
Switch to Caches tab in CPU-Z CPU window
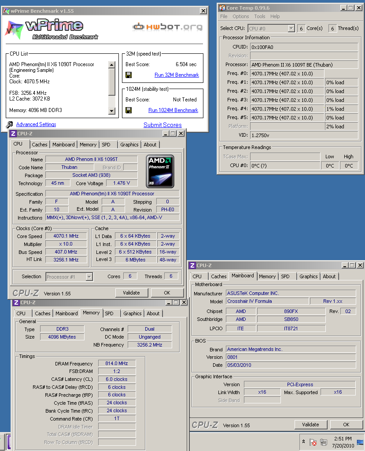(40, 145)
